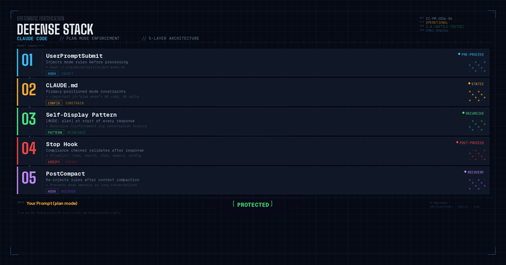The image size is (506, 265).
Task: Select the HOOK tag under UserPromptSubmit
Action: pos(52,73)
